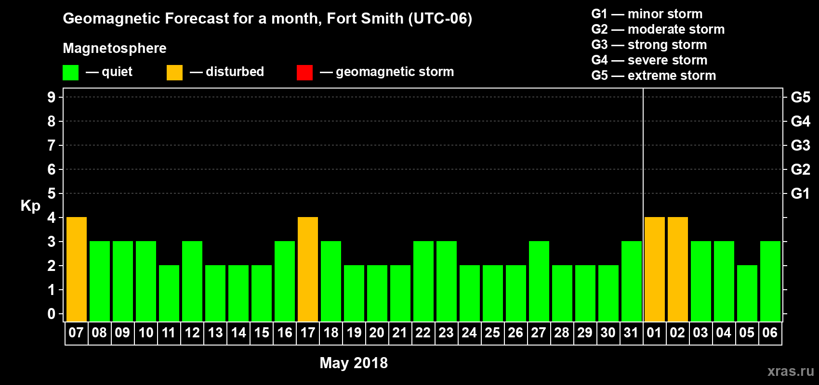Viewport: 819px width, 385px height.
Task: Click the date label 19
Action: pyautogui.click(x=354, y=333)
